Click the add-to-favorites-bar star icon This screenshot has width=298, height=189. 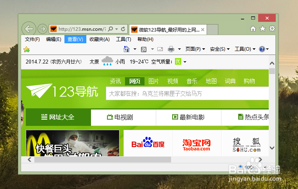coord(27,49)
